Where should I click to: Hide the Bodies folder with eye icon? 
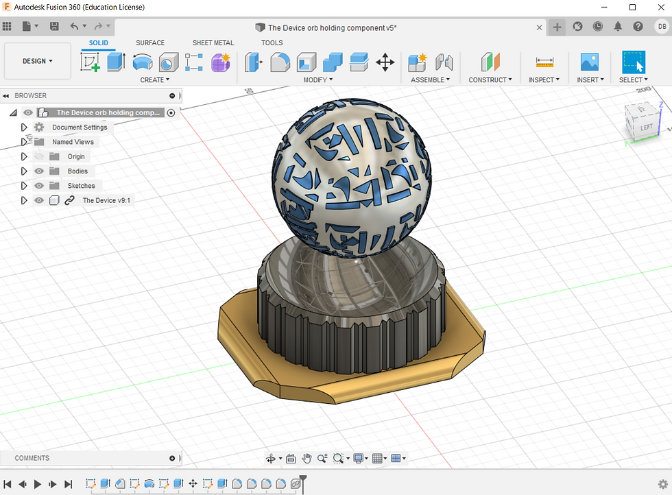tap(39, 171)
